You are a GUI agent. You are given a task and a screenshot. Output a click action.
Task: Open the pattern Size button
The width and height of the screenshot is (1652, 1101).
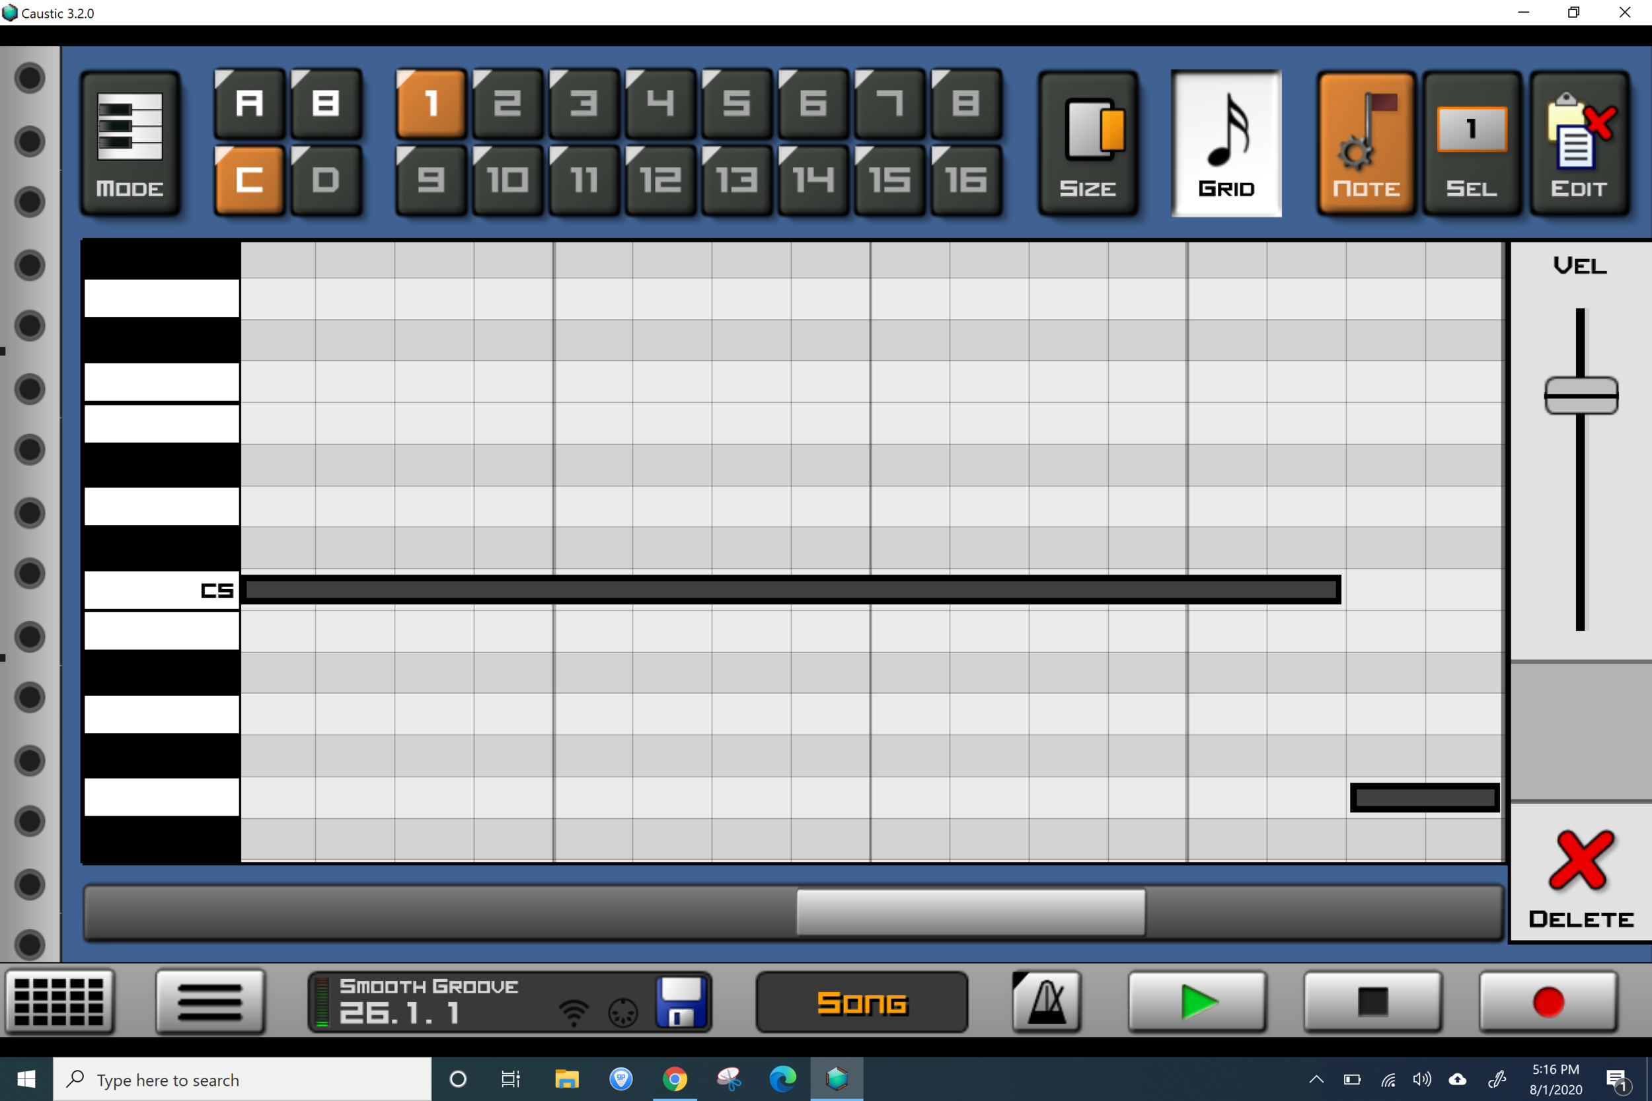click(x=1087, y=143)
